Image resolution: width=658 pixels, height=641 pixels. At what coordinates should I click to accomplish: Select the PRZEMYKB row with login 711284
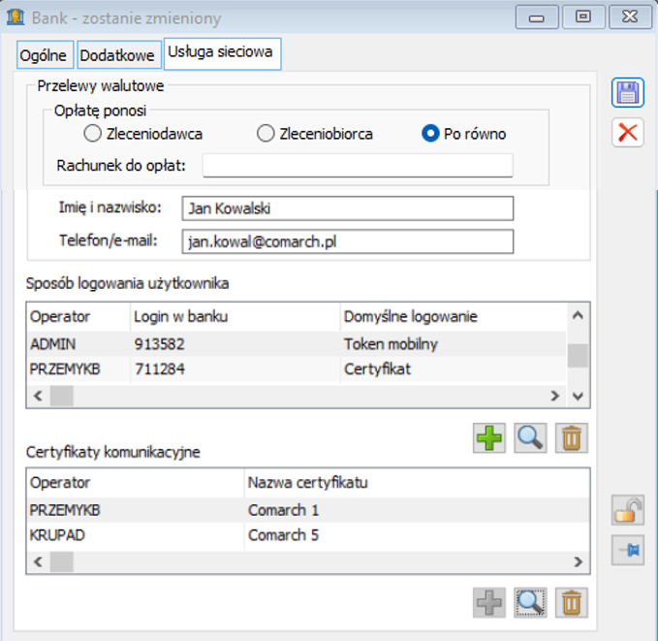pyautogui.click(x=297, y=369)
